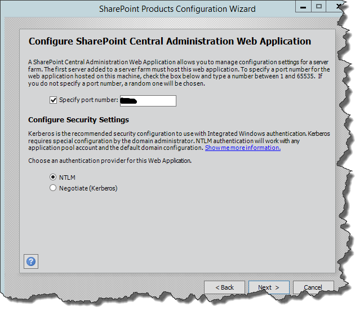Maximize the SharePoint wizard window
The width and height of the screenshot is (364, 315).
pos(319,7)
